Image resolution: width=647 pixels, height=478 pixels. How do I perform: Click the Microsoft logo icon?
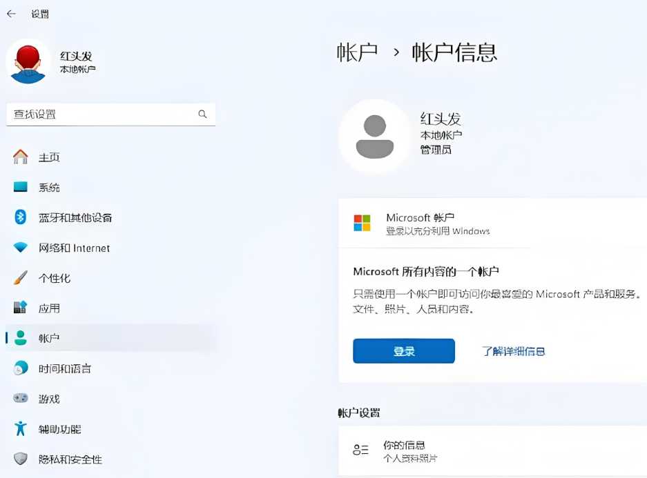[x=362, y=223]
